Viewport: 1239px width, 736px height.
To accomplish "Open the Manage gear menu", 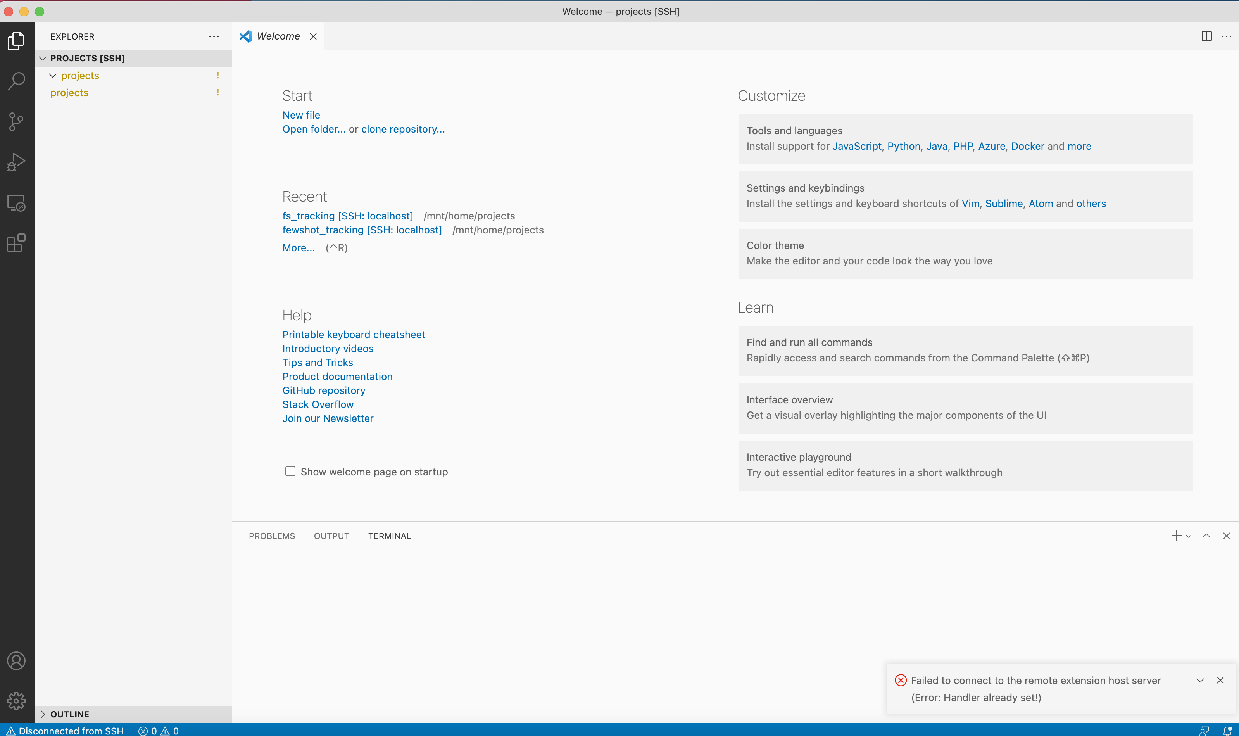I will pyautogui.click(x=16, y=701).
